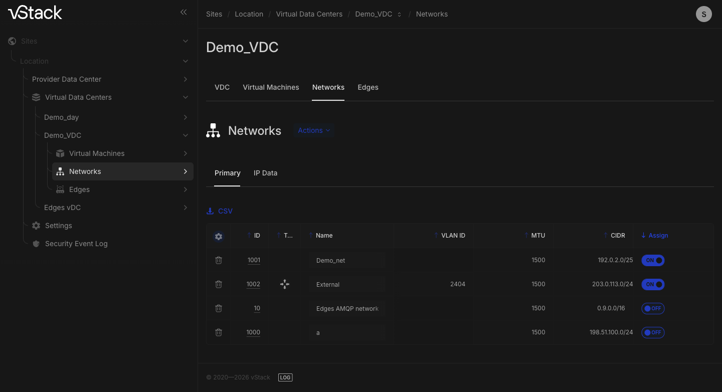Click the cube icon beside Virtual Machines

[60, 153]
